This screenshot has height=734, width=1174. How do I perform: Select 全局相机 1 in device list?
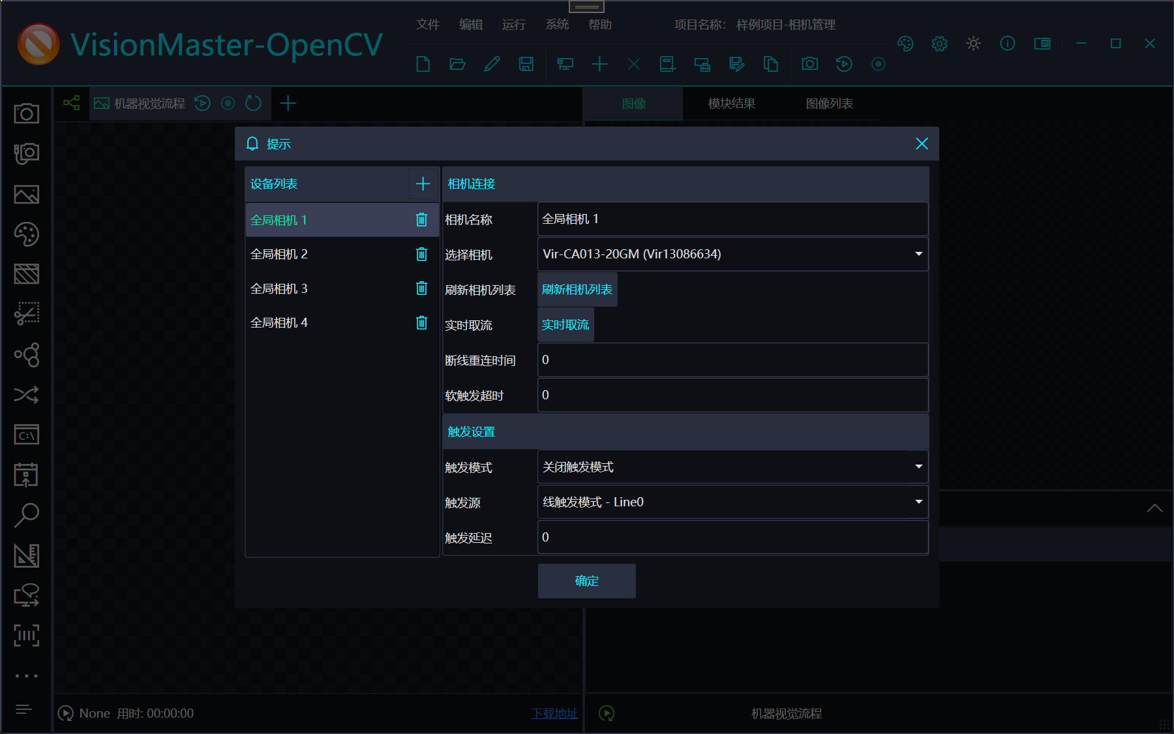pos(342,220)
